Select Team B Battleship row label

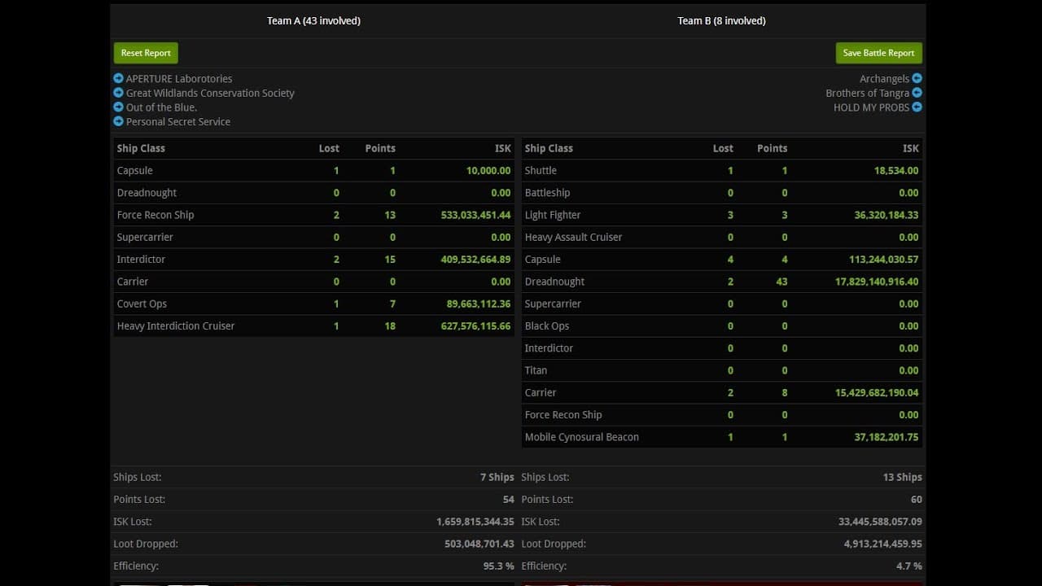click(547, 193)
